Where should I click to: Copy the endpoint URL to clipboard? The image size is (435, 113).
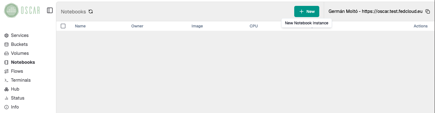pos(428,11)
